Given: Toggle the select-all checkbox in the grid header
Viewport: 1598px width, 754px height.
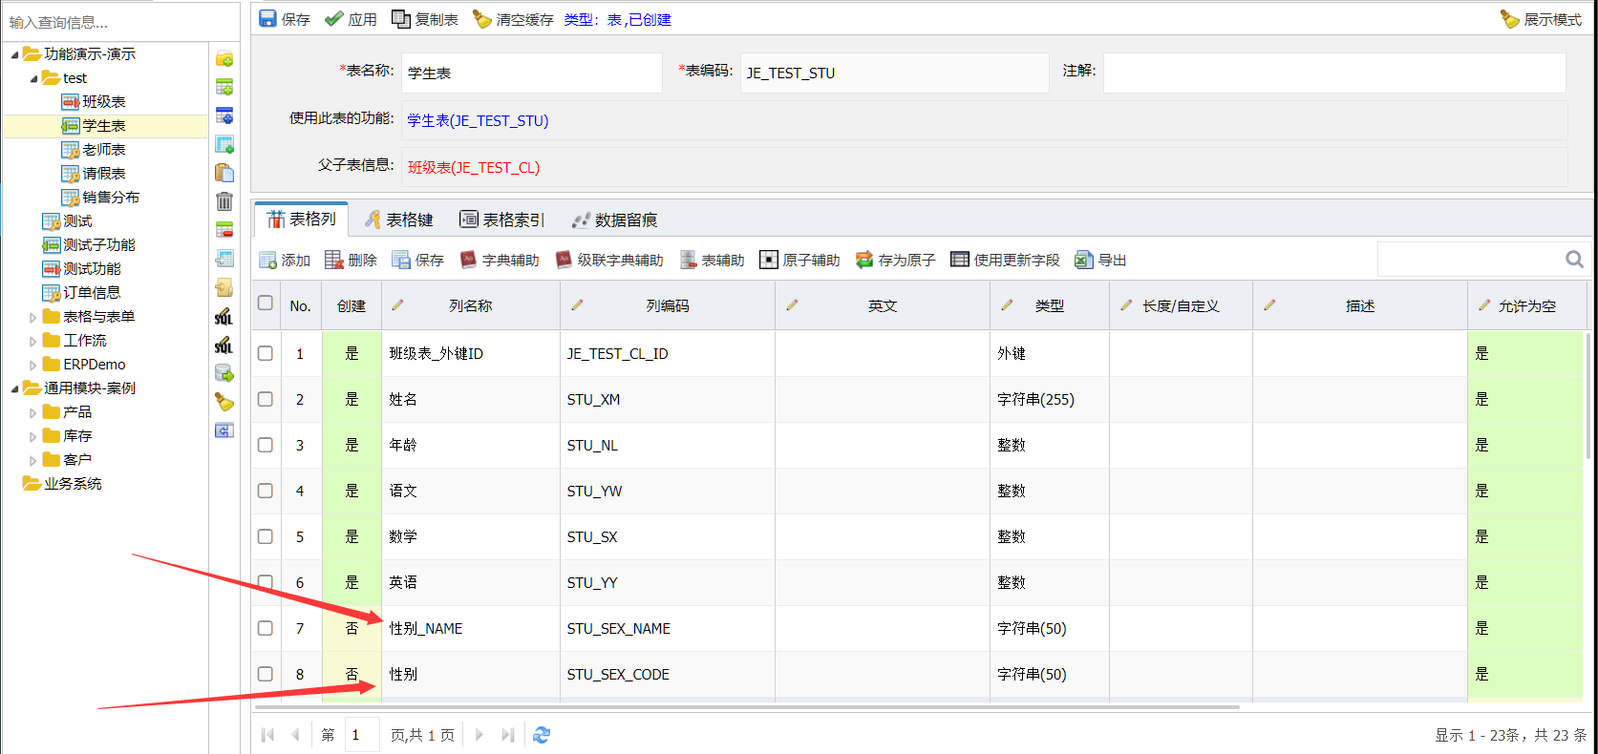Looking at the screenshot, I should pos(266,304).
